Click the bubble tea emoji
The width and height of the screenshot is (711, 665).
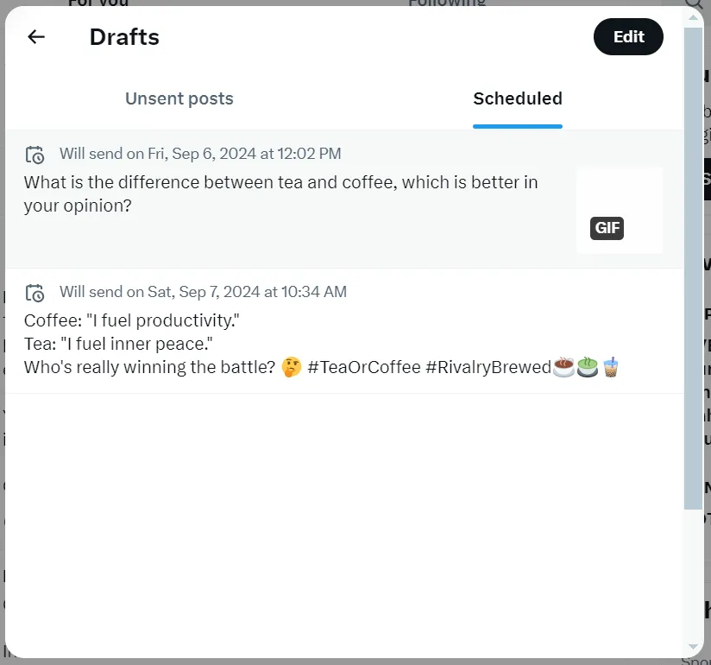click(610, 367)
